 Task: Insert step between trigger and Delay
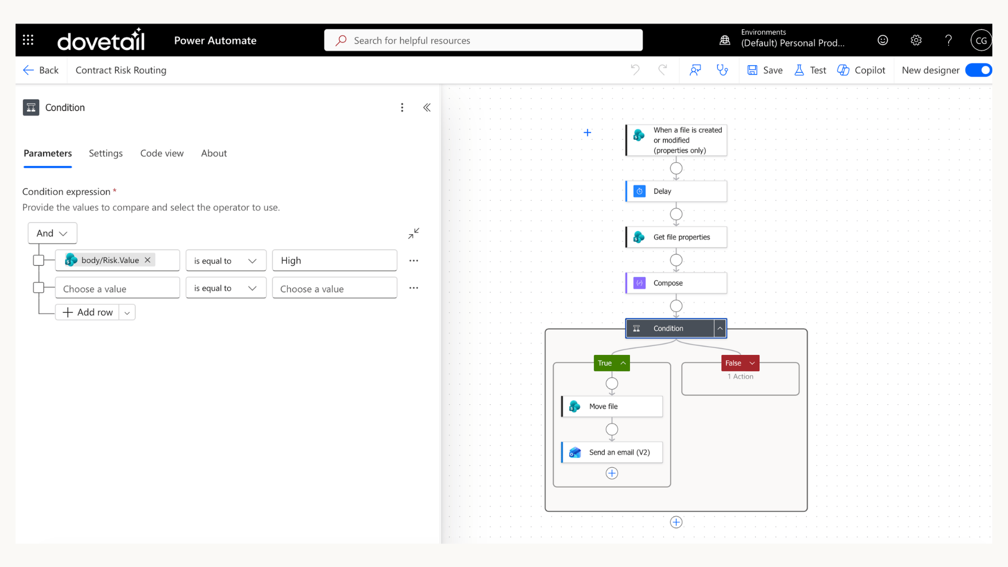[676, 169]
